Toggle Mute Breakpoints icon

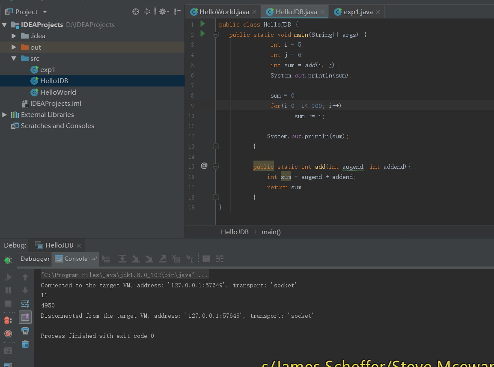8,333
